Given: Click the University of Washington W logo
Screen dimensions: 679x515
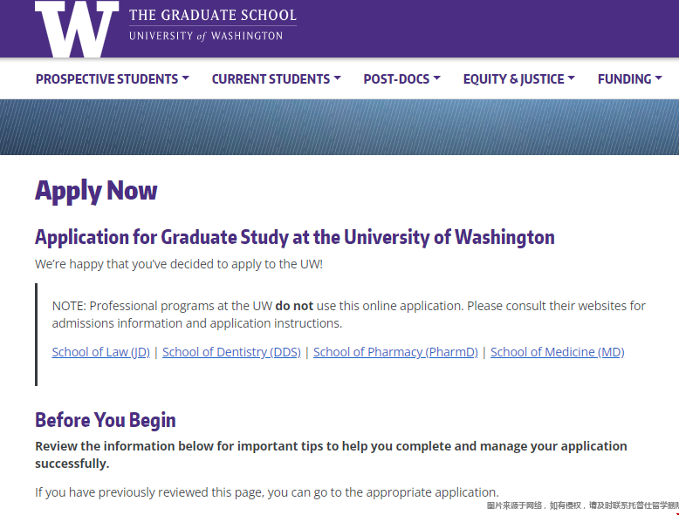Looking at the screenshot, I should pos(77,29).
